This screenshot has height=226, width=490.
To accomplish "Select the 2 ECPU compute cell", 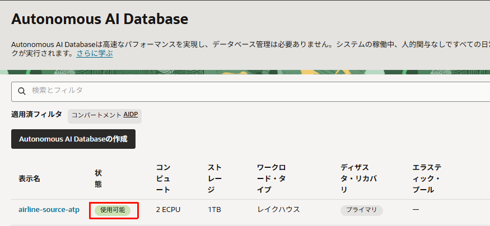I will (x=168, y=210).
